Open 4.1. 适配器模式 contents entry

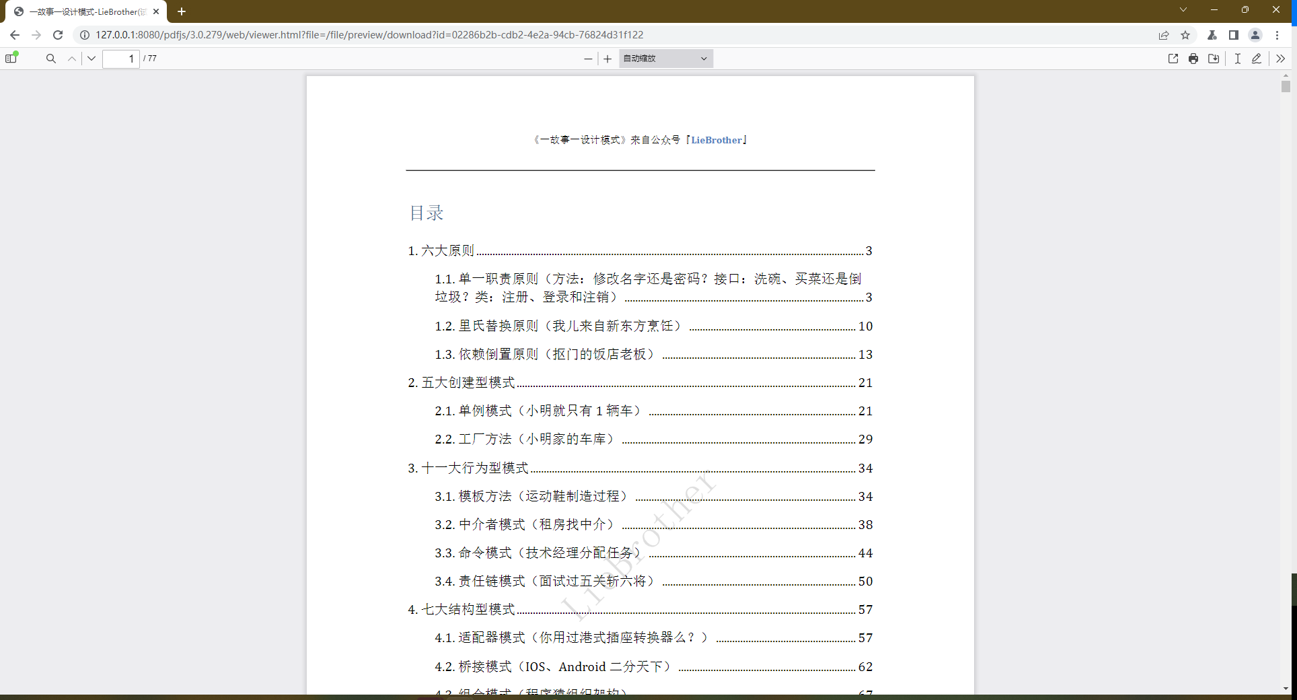[x=653, y=637]
